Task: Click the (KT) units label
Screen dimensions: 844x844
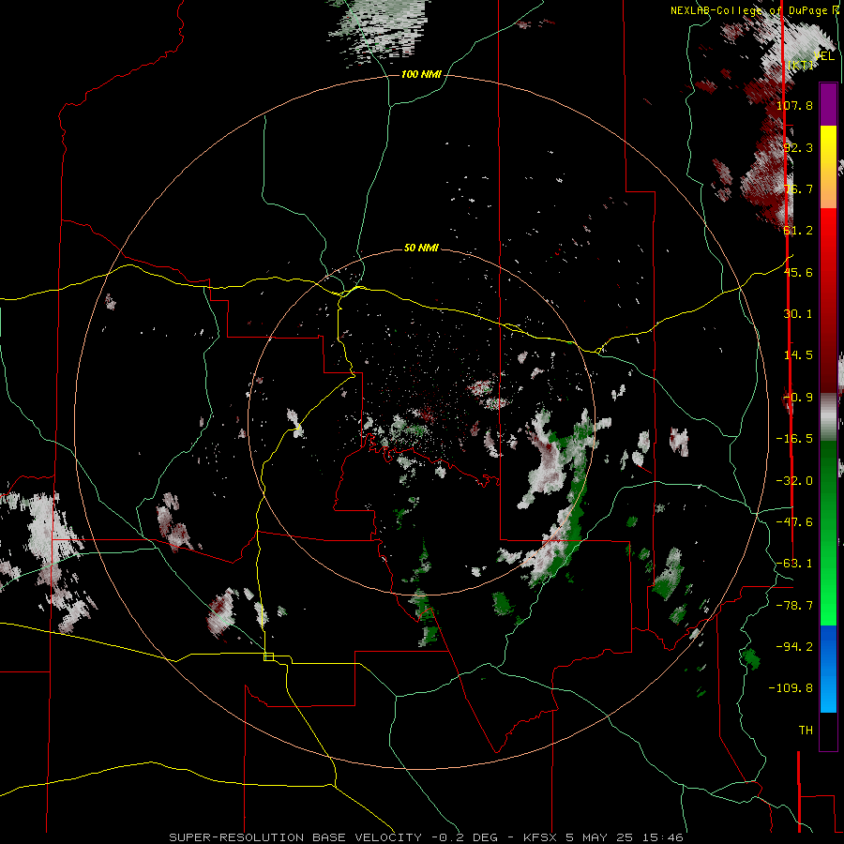Action: 801,65
